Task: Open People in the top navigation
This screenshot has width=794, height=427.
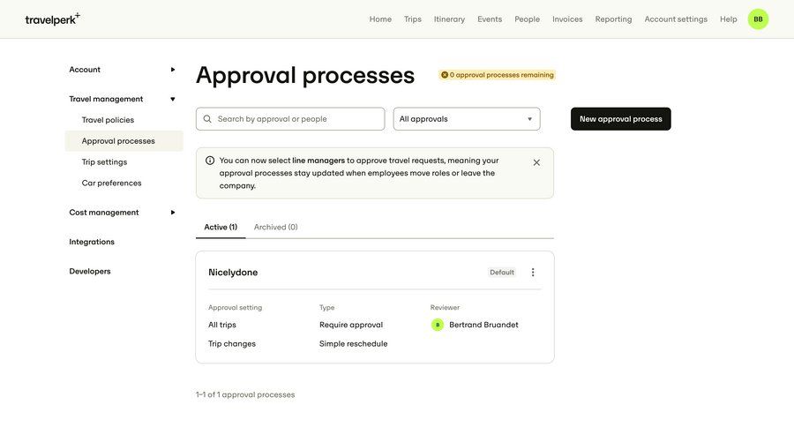Action: (x=528, y=19)
